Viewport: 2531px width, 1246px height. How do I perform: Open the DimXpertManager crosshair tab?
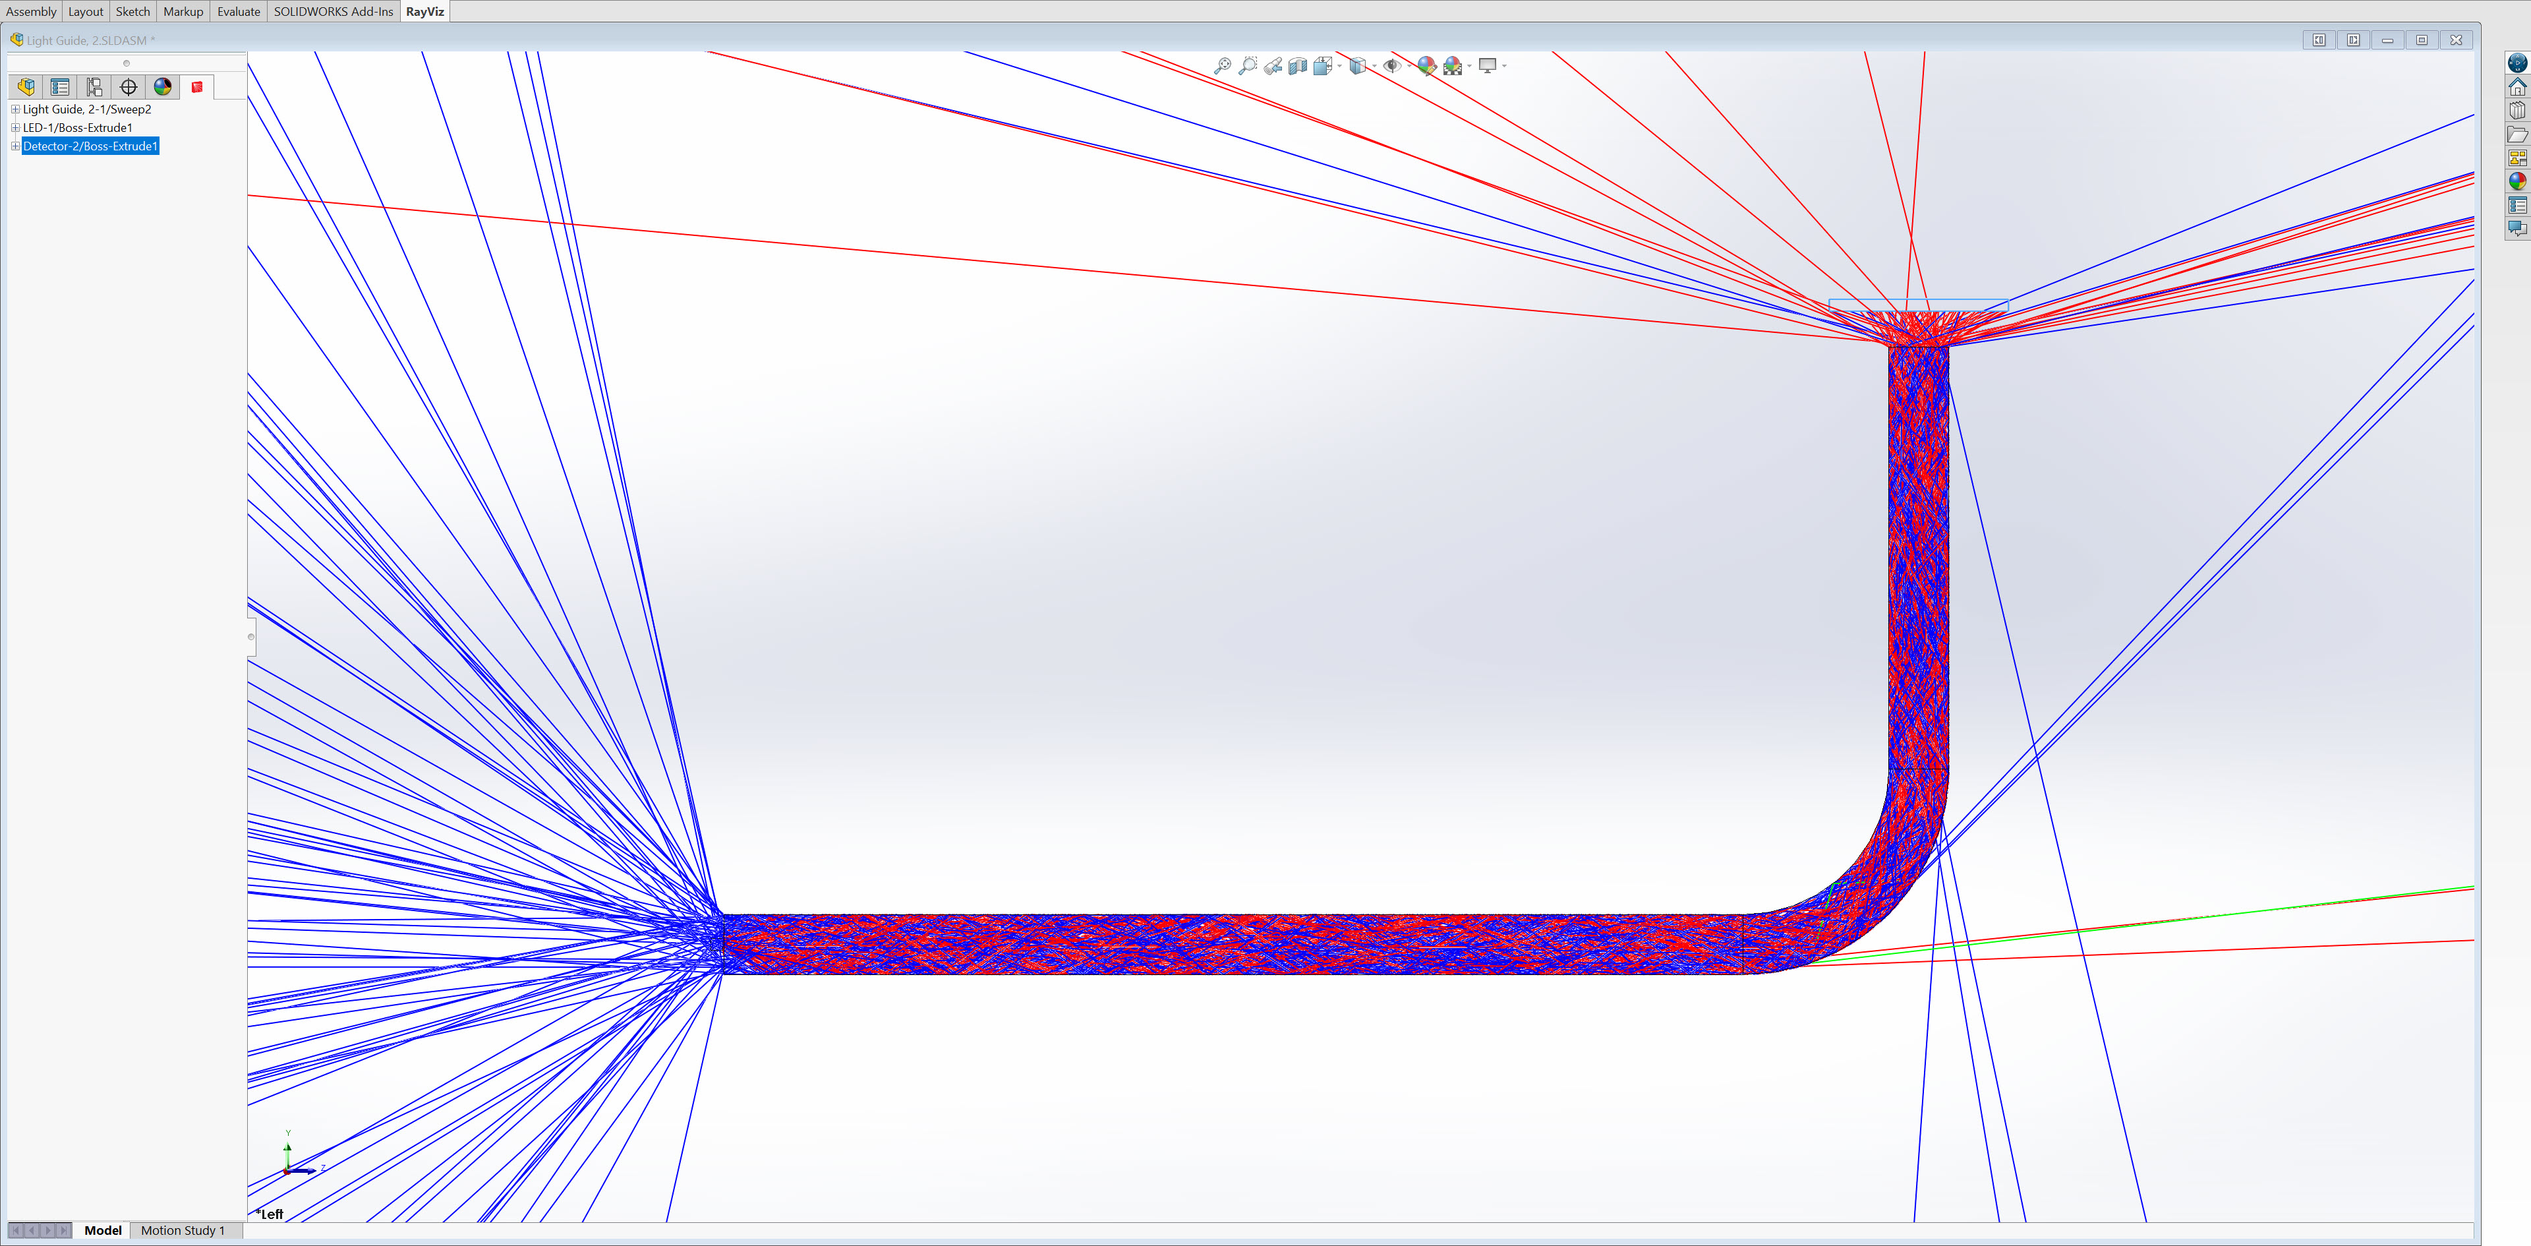click(129, 86)
